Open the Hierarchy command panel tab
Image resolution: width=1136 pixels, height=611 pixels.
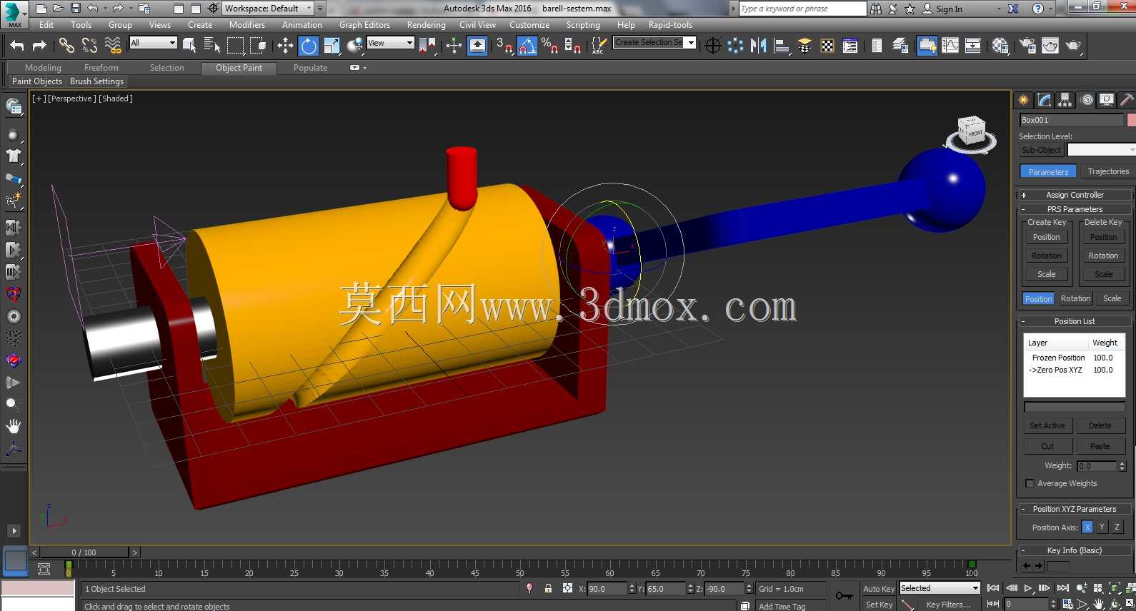click(1065, 100)
